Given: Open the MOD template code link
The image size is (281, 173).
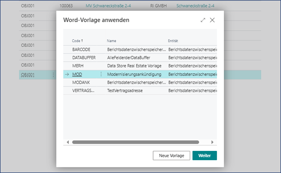Looking at the screenshot, I should click(x=77, y=74).
